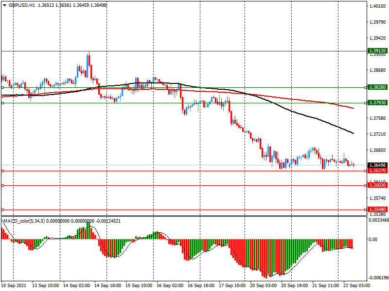Grab right-end handle of the 1.35480 line

coord(366,210)
